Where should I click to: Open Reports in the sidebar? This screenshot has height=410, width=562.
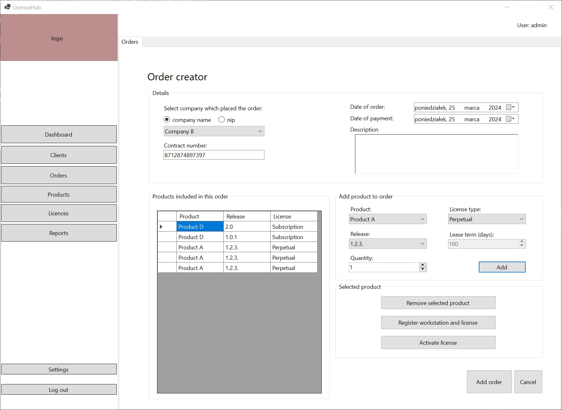tap(59, 233)
